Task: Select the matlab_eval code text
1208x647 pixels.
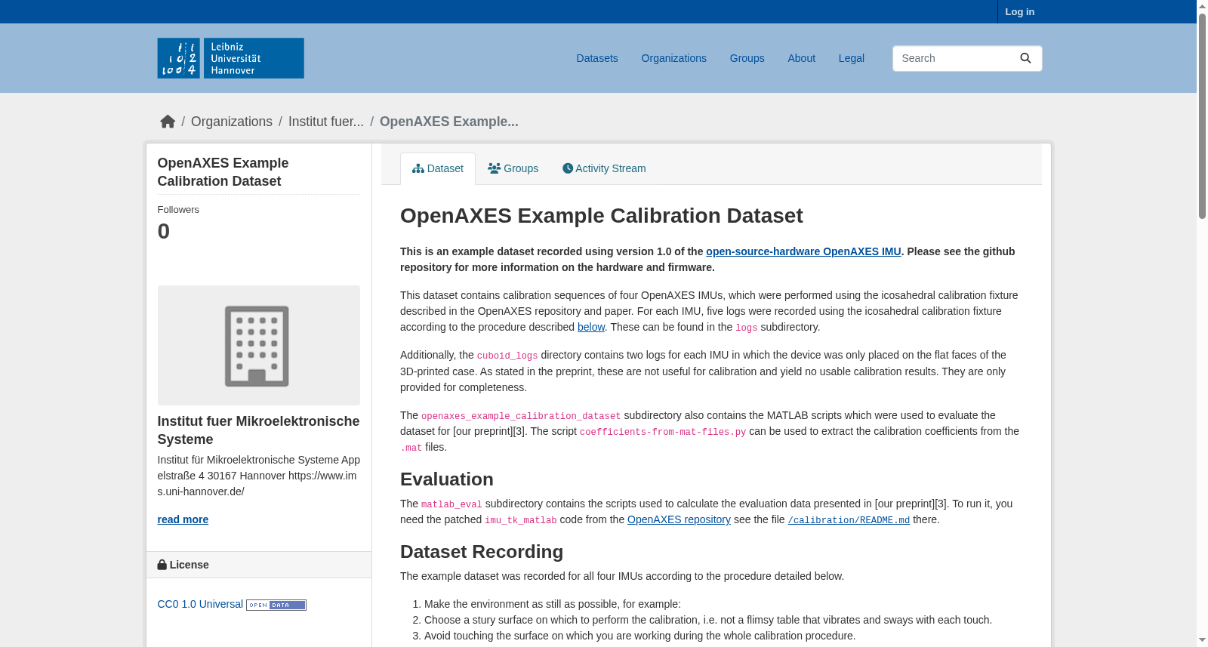Action: (451, 504)
